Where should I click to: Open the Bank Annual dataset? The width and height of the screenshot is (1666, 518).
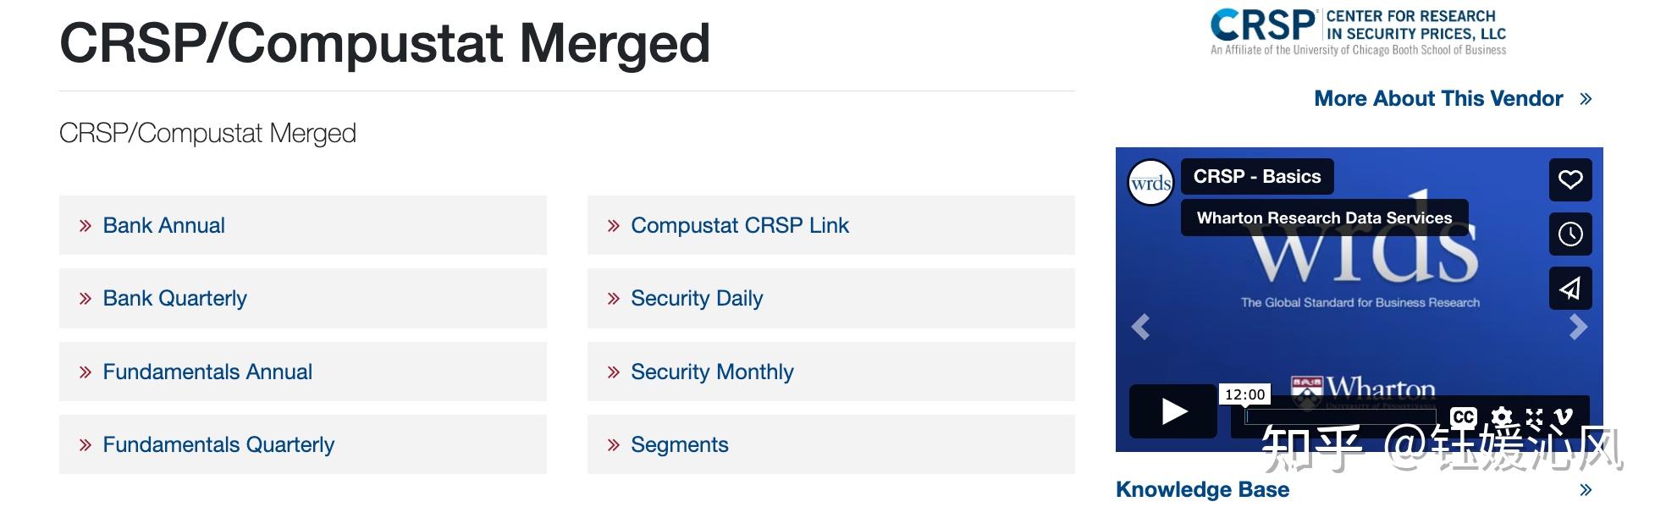[x=163, y=225]
